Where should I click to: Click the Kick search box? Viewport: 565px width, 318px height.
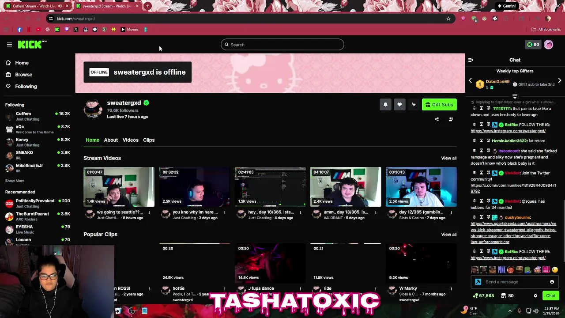click(x=282, y=45)
